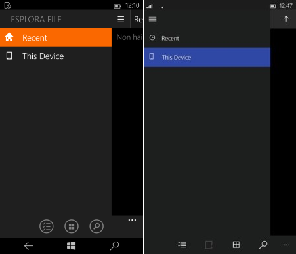The image size is (296, 254).
Task: Tap the signal bars icon in right status bar
Action: [150, 6]
